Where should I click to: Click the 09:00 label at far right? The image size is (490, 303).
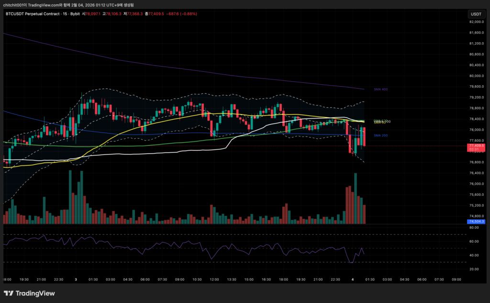point(456,280)
